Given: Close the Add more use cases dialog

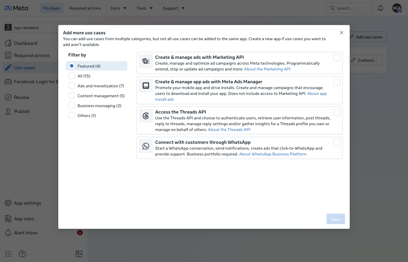Looking at the screenshot, I should tap(342, 33).
